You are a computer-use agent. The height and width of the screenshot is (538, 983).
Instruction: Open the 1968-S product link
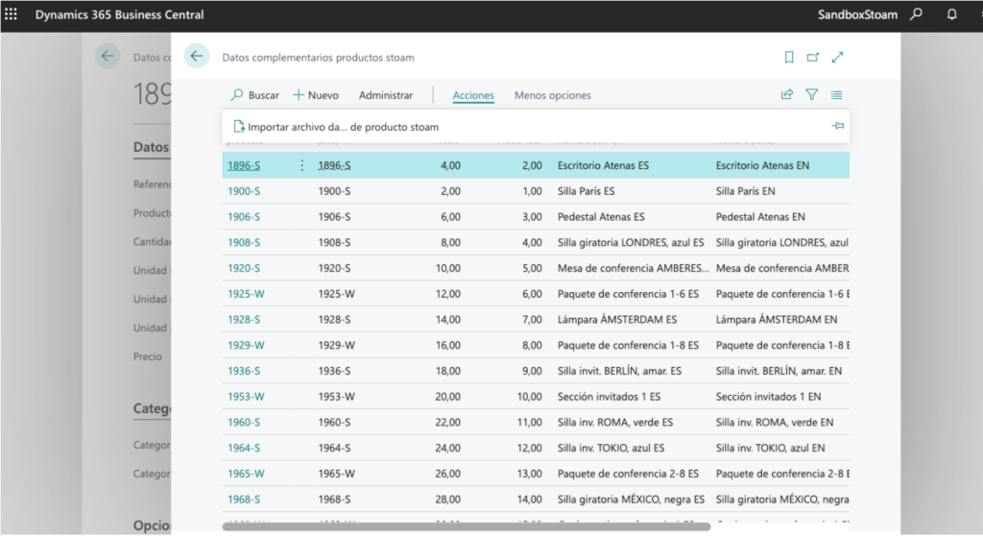(x=243, y=500)
